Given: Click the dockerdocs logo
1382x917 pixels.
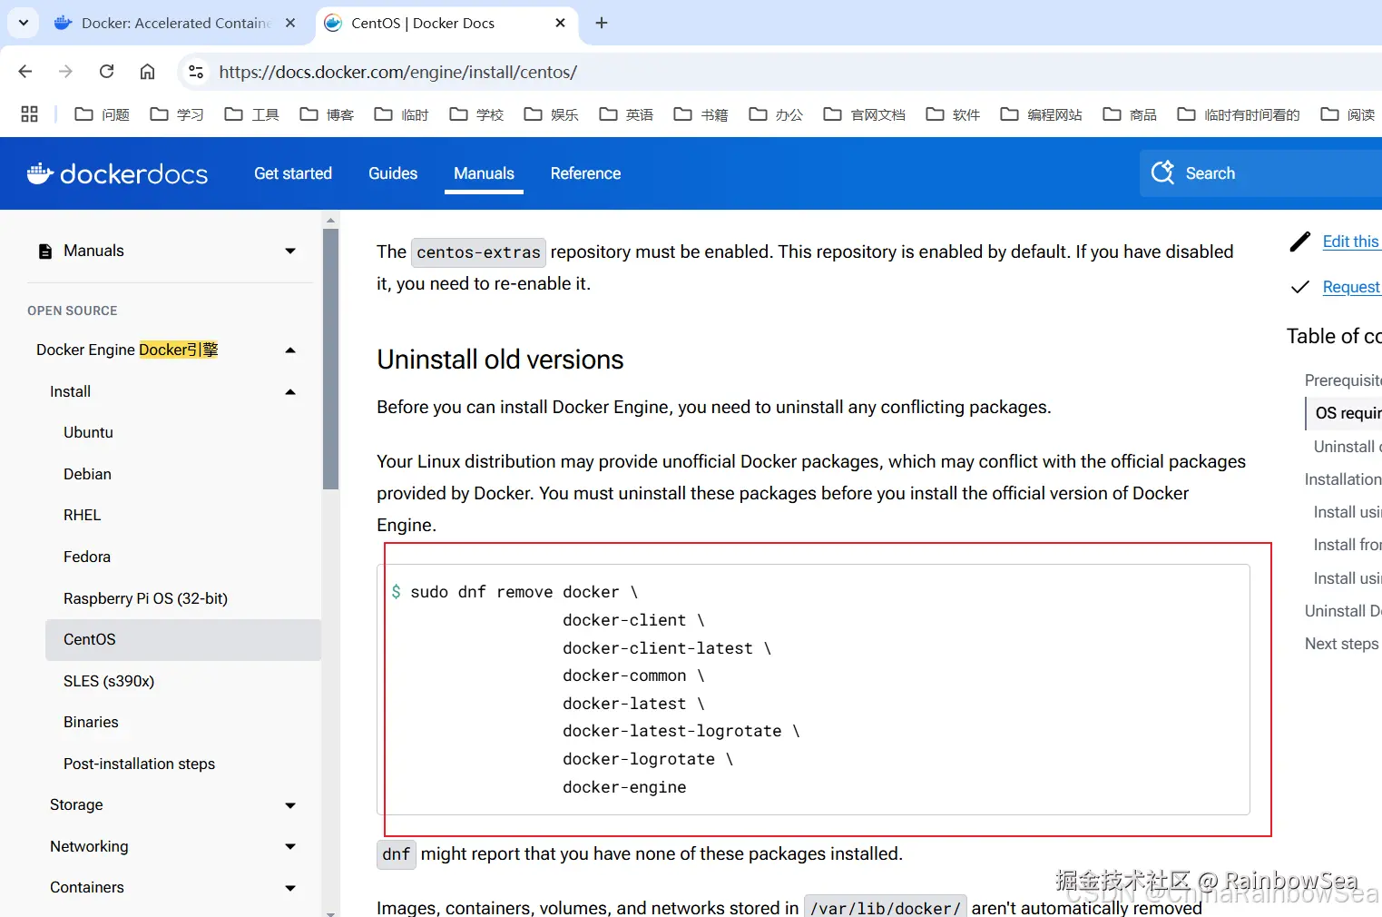Looking at the screenshot, I should [x=118, y=173].
